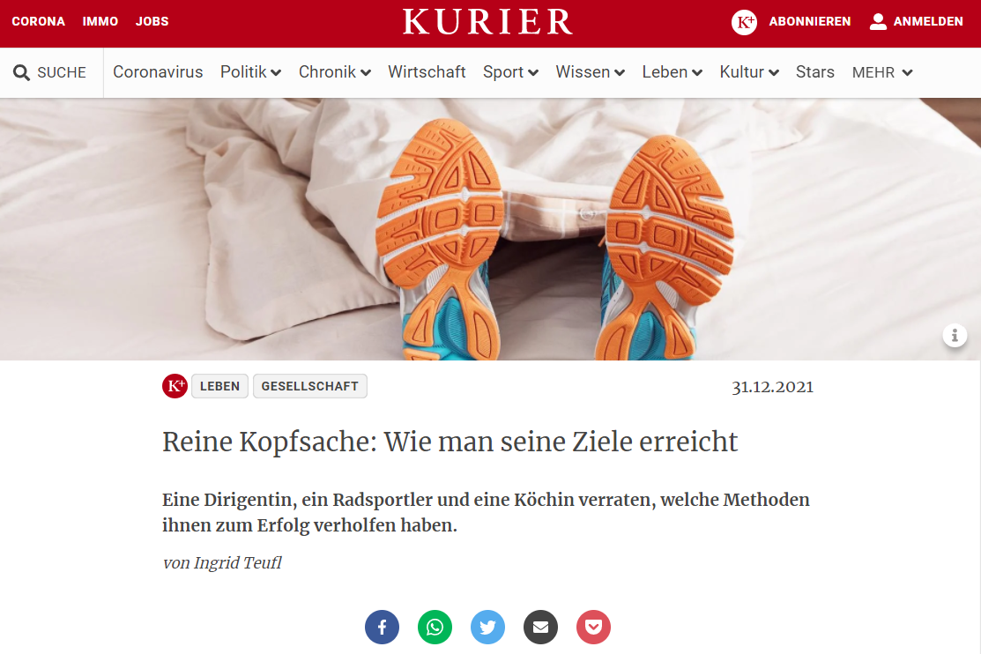
Task: Open the JOBS link in top bar
Action: (x=152, y=21)
